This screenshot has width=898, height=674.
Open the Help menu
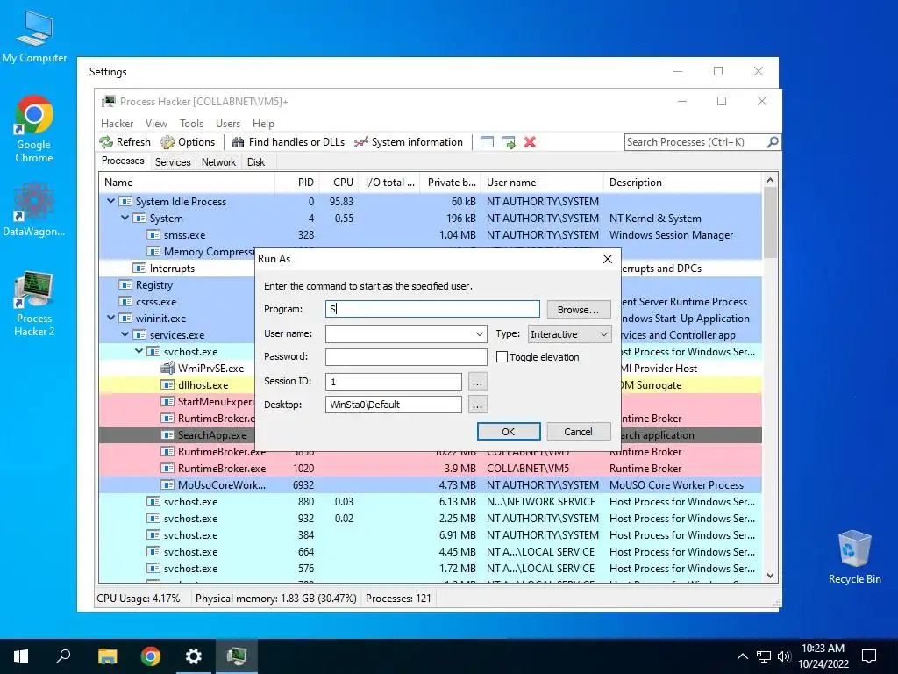[263, 124]
